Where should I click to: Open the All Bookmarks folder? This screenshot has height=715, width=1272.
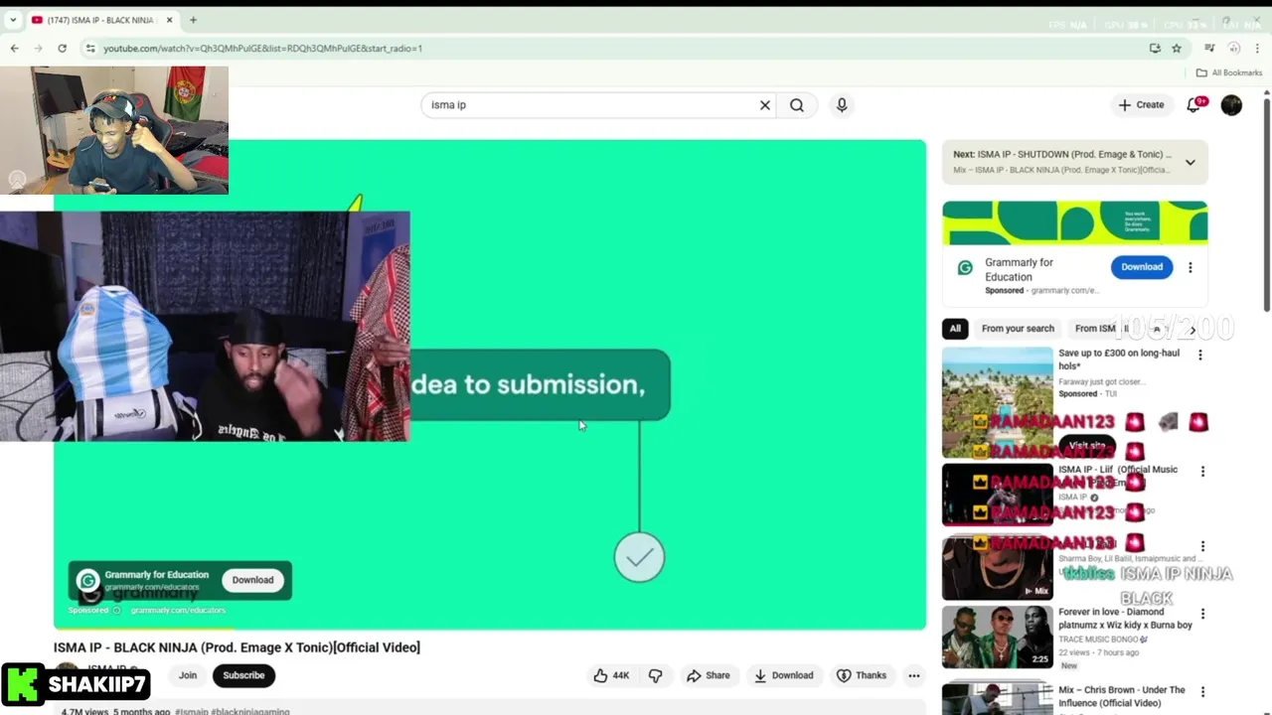click(x=1229, y=72)
